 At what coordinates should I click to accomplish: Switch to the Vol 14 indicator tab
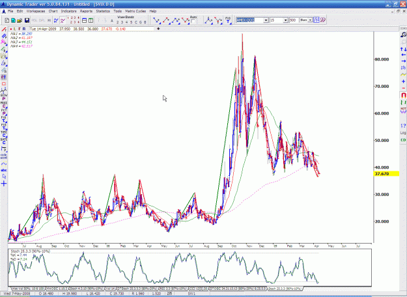(110, 289)
